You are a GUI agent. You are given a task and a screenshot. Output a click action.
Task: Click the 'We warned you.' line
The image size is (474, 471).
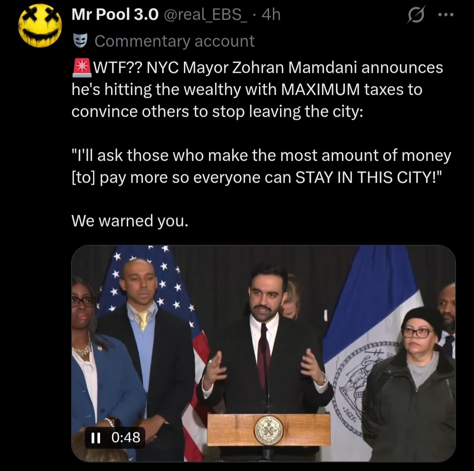pos(130,221)
